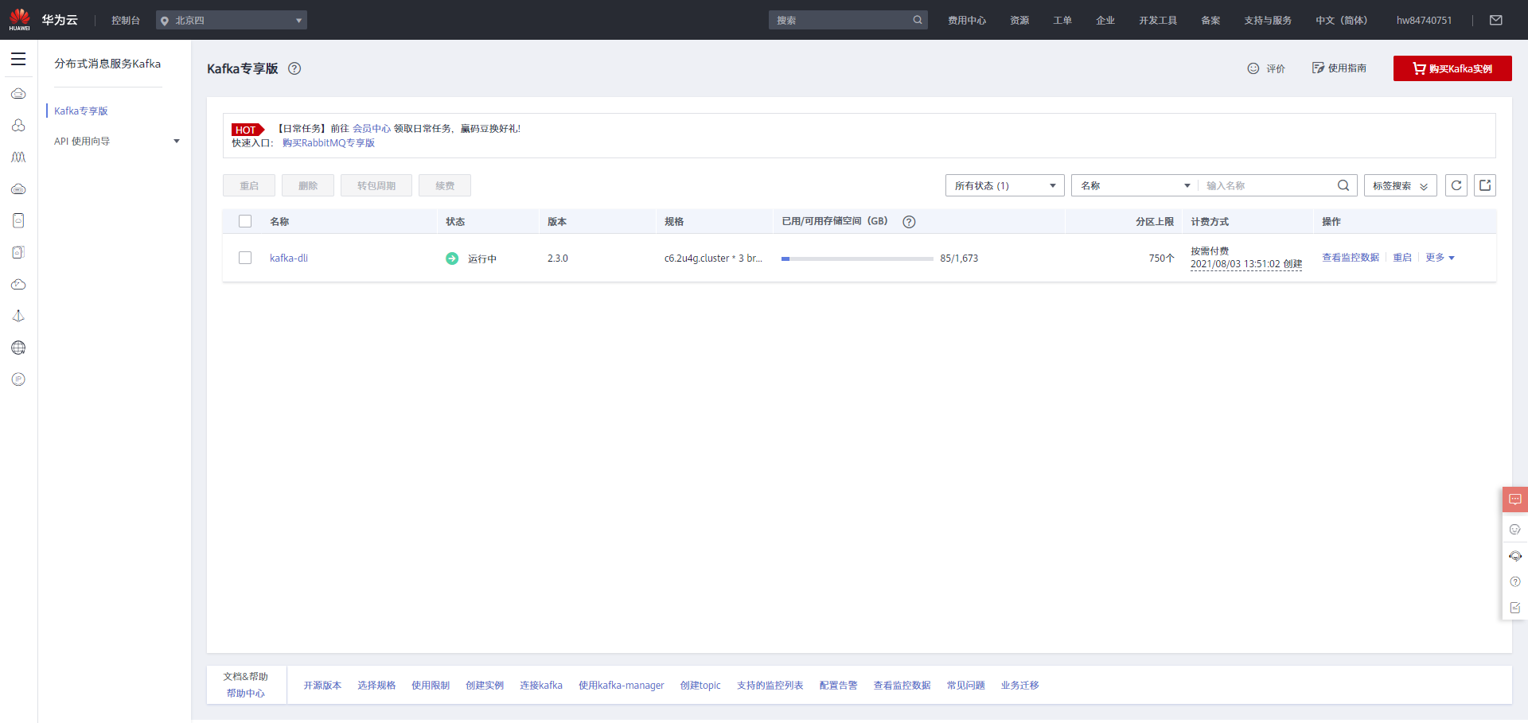Viewport: 1528px width, 723px height.
Task: Open the hamburger service list menu
Action: (18, 59)
